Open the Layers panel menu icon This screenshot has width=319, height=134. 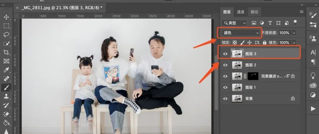point(302,12)
